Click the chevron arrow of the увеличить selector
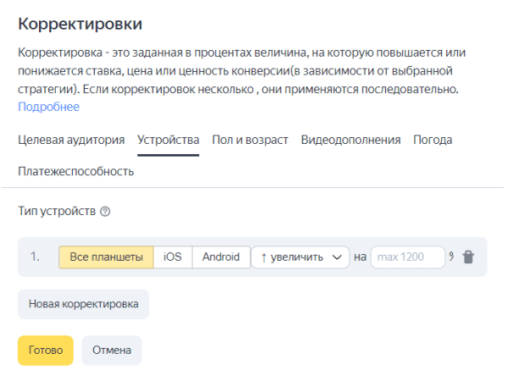Viewport: 508px width, 381px height. tap(338, 257)
